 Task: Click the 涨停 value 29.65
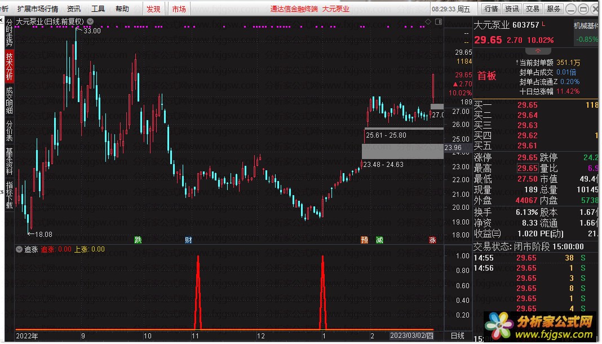[x=527, y=158]
